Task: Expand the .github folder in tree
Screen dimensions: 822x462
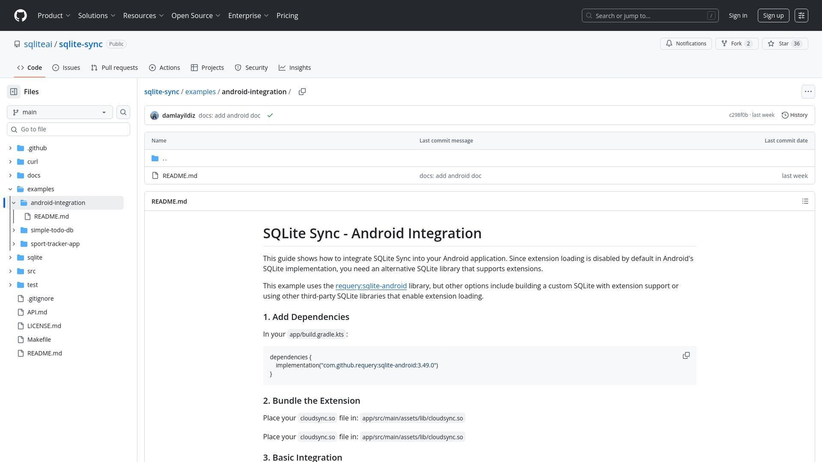Action: (x=11, y=148)
